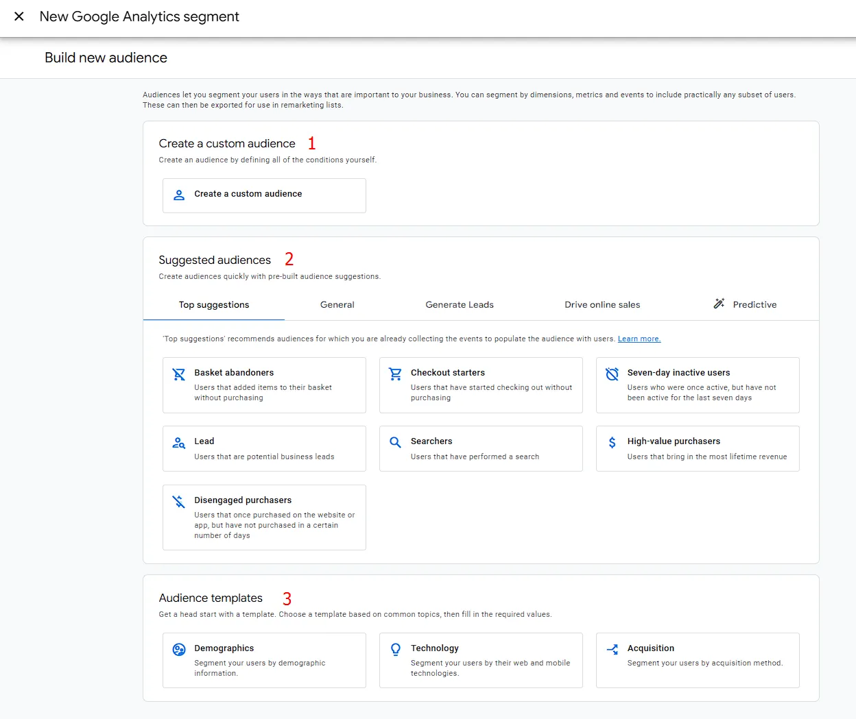The width and height of the screenshot is (856, 719).
Task: Click the Create a custom audience button
Action: coord(264,195)
